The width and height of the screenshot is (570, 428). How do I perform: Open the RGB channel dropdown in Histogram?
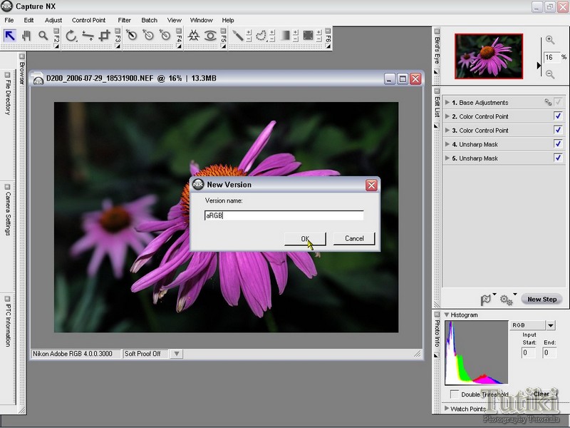pyautogui.click(x=551, y=325)
